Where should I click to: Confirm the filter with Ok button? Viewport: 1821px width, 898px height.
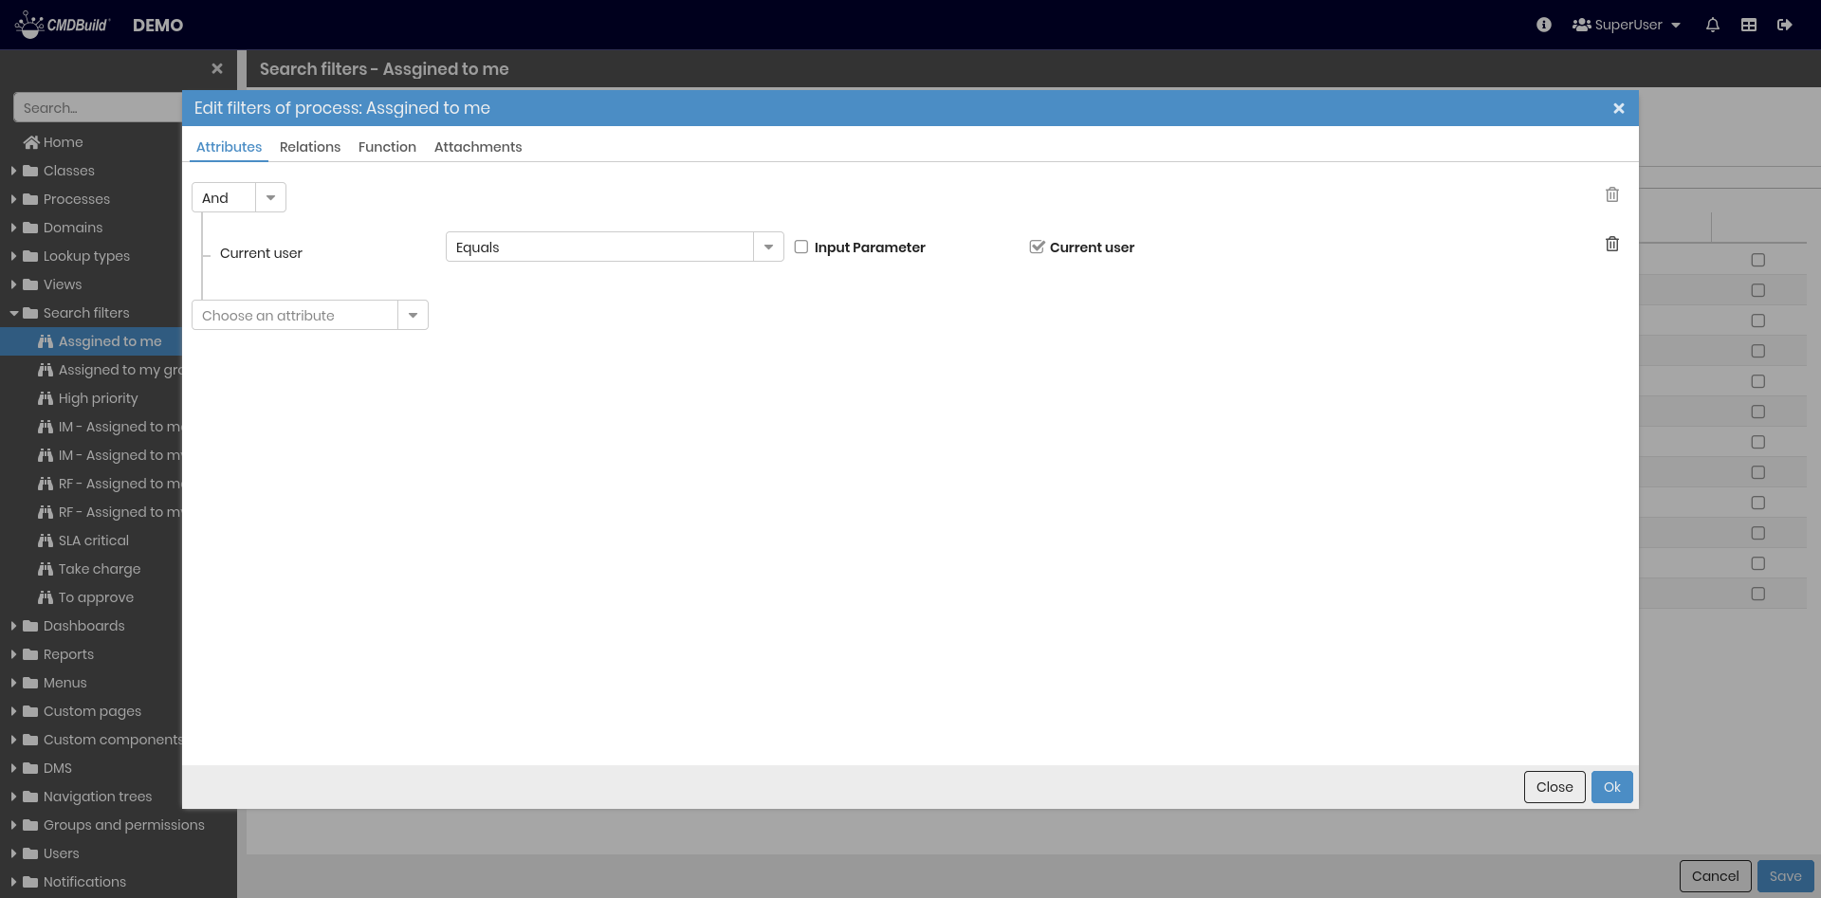tap(1610, 786)
